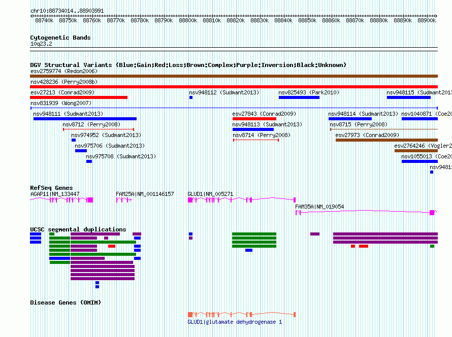
Task: Click the Cytogenetic Bands track title
Action: point(60,38)
